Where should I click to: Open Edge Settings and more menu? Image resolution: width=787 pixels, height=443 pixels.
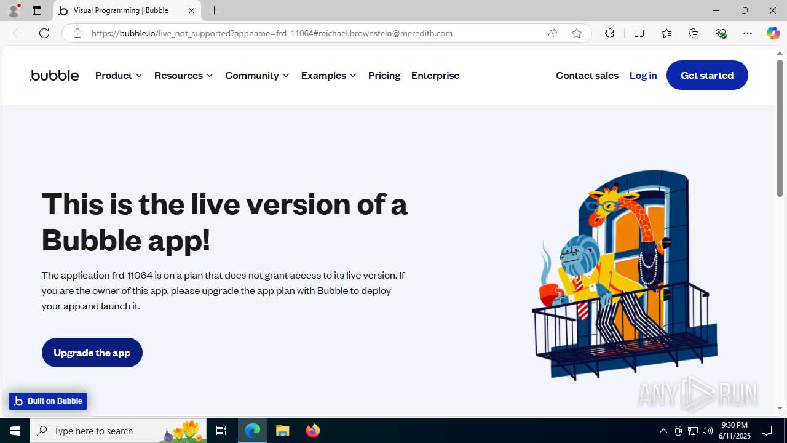[x=748, y=33]
